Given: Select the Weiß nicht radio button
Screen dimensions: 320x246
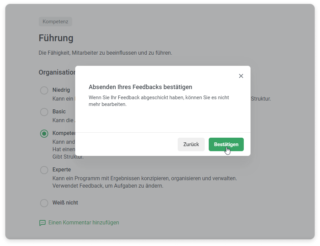Looking at the screenshot, I should [44, 203].
